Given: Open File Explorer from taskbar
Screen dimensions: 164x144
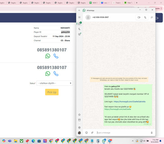Looking at the screenshot, I should point(16,141).
